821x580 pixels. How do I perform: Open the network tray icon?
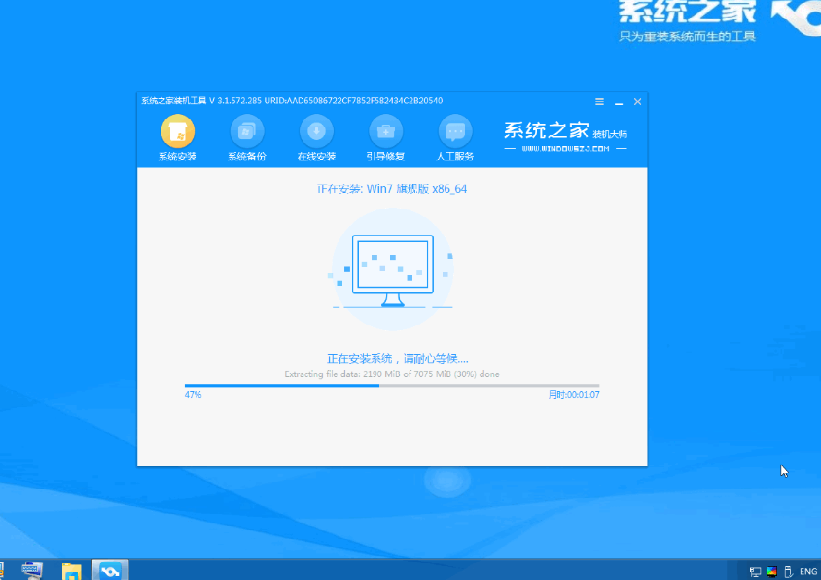(755, 571)
